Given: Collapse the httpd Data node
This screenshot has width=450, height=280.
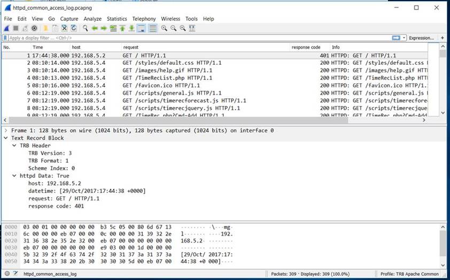Looking at the screenshot, I should pyautogui.click(x=14, y=176).
